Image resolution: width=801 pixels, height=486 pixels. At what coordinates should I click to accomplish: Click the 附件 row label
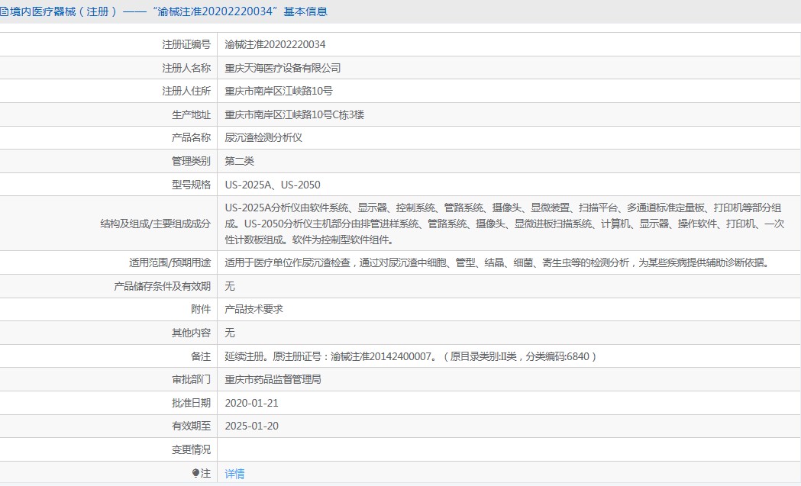point(201,309)
